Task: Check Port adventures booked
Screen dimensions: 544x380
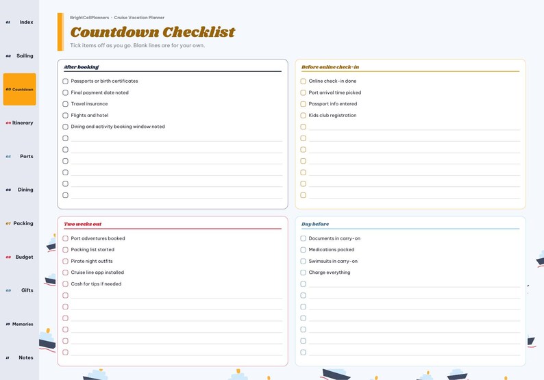Action: tap(65, 238)
